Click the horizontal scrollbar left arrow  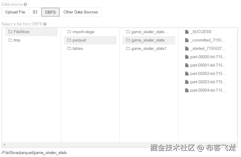click(4, 145)
